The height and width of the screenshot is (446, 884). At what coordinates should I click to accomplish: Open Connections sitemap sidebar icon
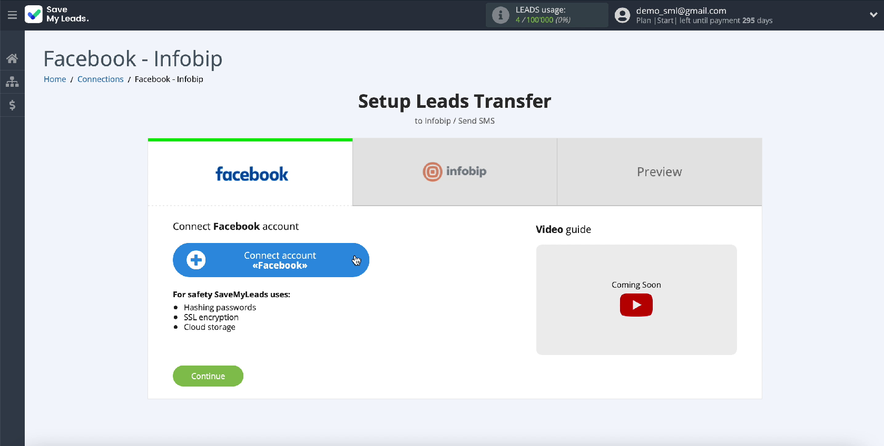pos(12,82)
